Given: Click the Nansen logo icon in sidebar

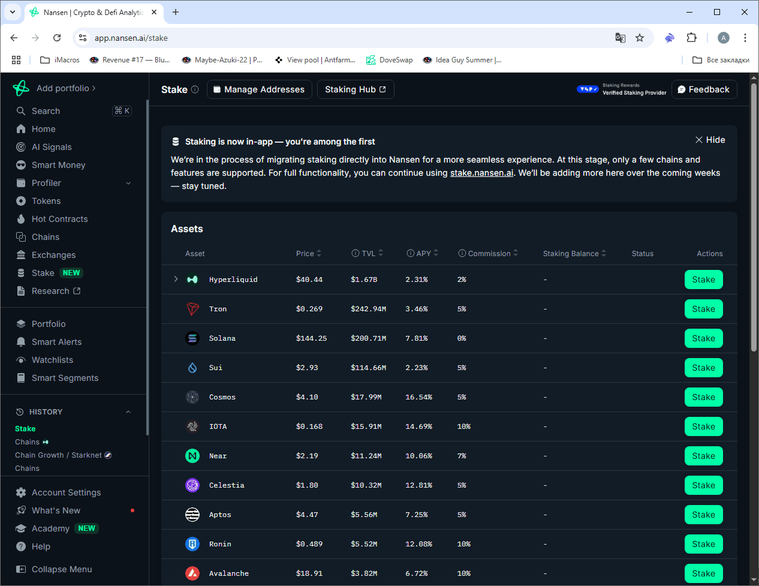Looking at the screenshot, I should [x=21, y=88].
